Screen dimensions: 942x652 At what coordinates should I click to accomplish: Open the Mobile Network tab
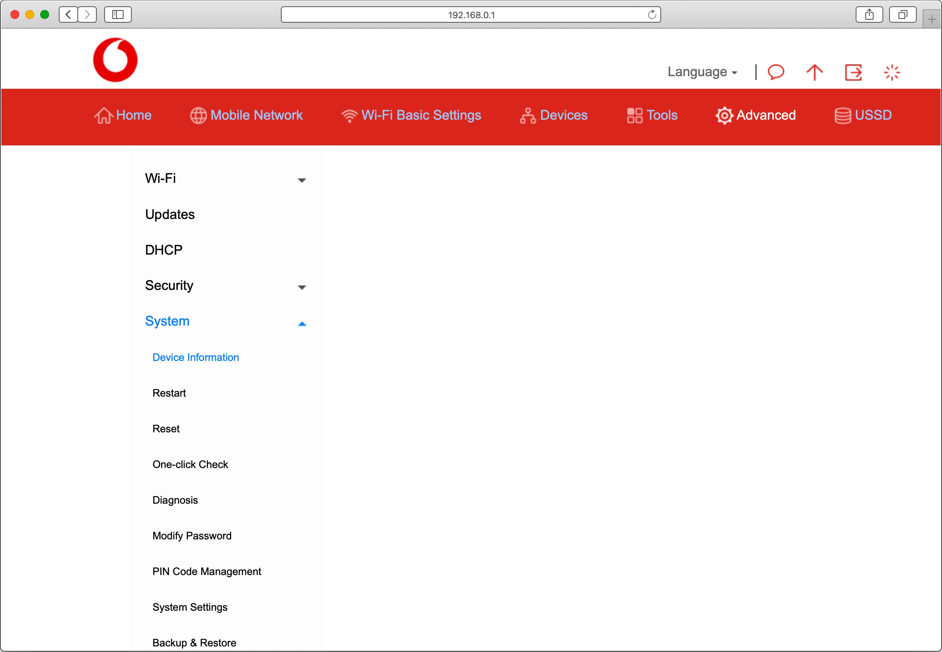pyautogui.click(x=247, y=115)
